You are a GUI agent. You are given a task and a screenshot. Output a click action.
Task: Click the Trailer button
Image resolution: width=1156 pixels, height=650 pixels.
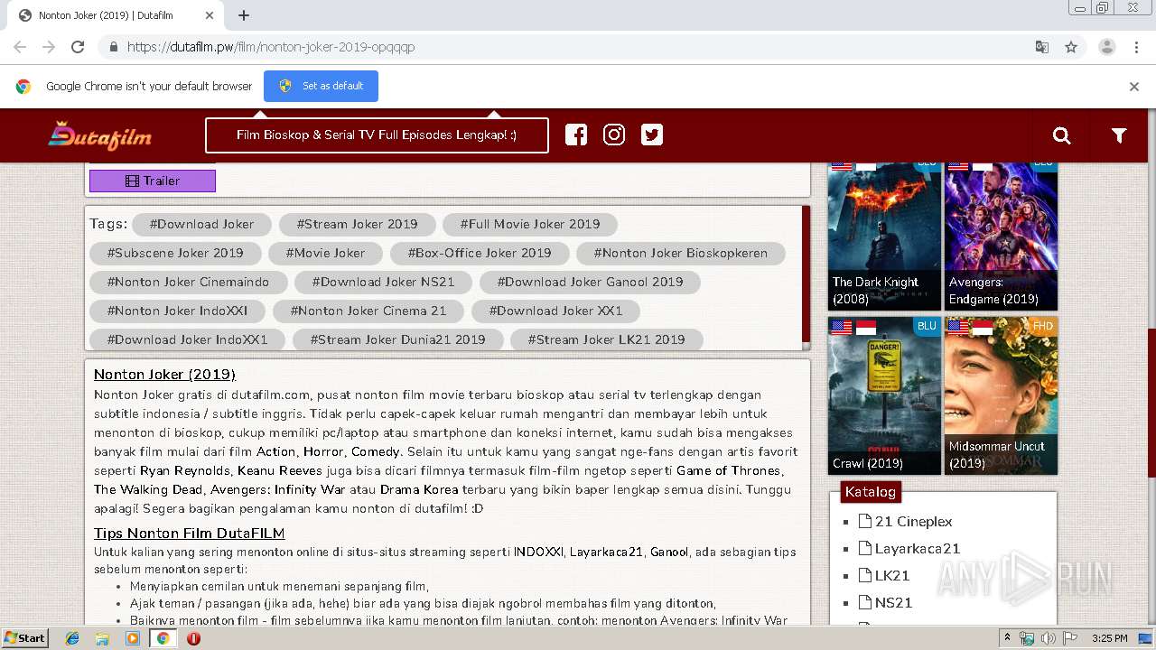click(153, 181)
